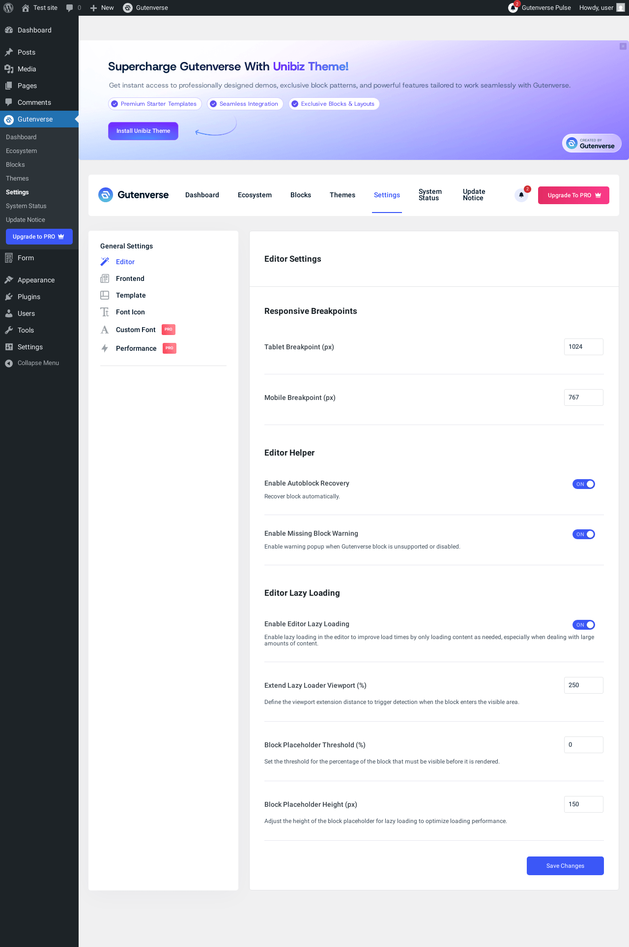Viewport: 629px width, 947px height.
Task: Switch to Blocks tab in Gutenverse header
Action: point(301,195)
